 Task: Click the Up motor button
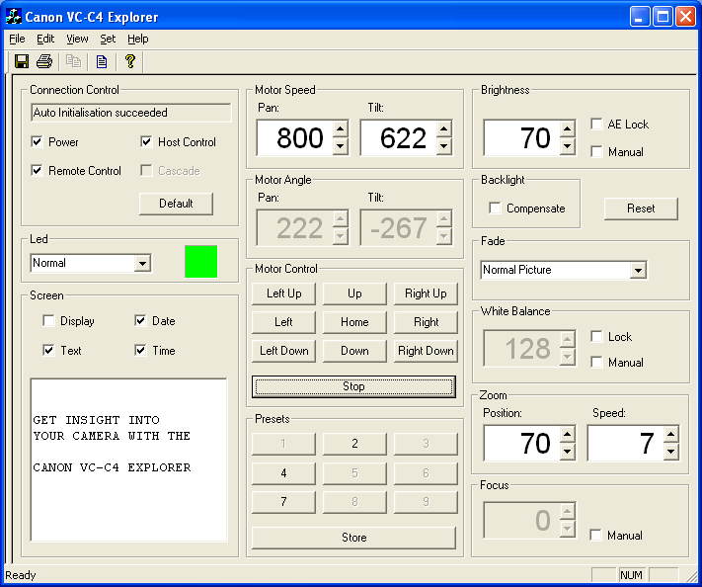point(354,293)
